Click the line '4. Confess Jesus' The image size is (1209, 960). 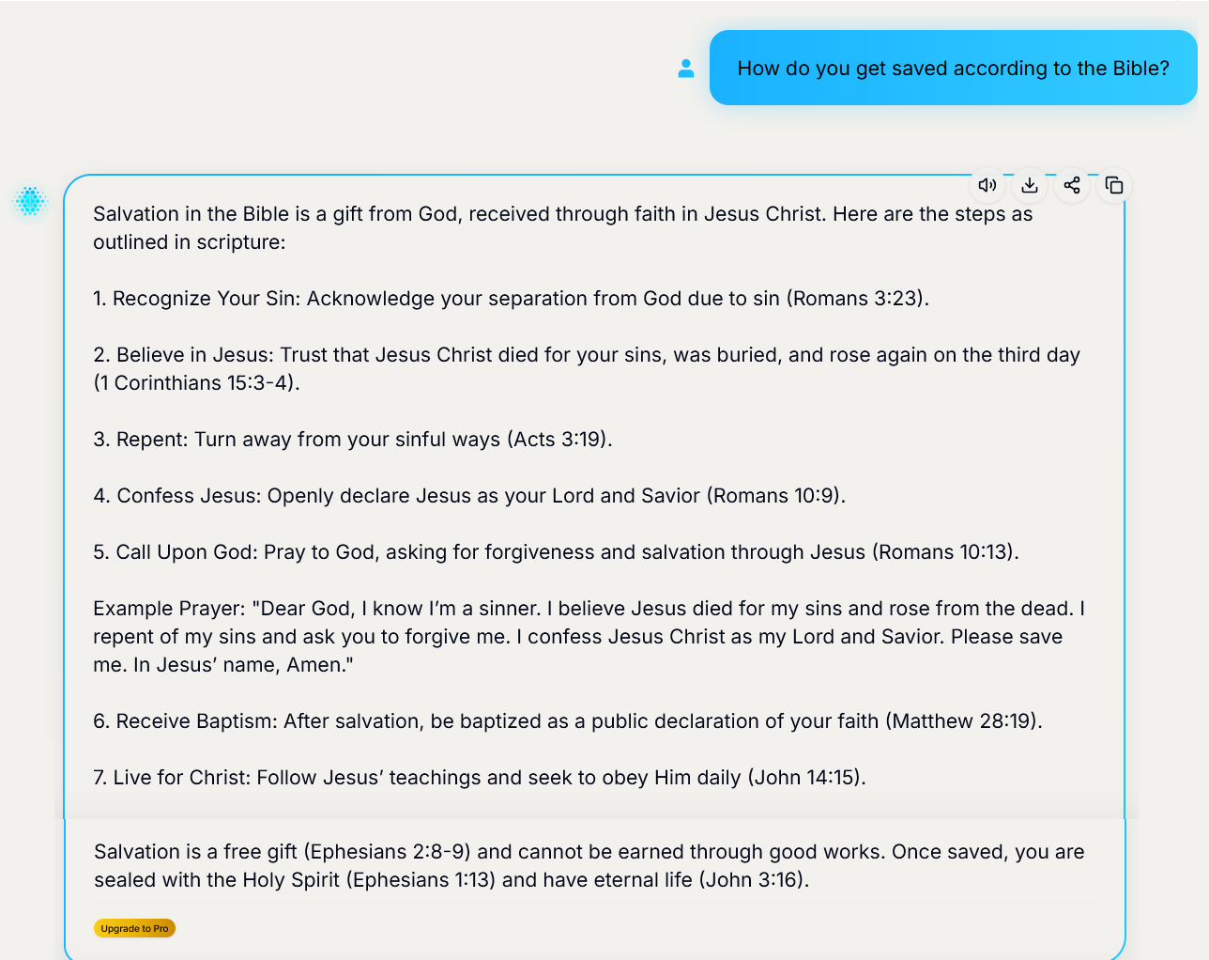coord(469,496)
